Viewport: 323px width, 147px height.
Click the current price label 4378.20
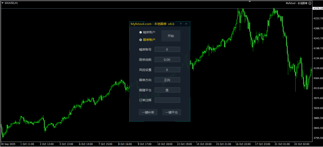pos(318,9)
